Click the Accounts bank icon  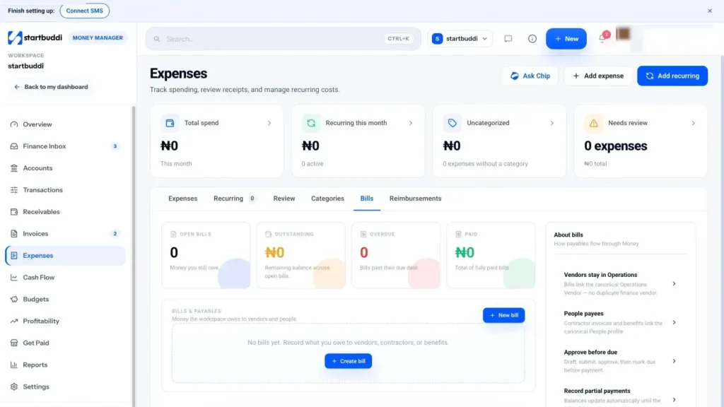14,168
